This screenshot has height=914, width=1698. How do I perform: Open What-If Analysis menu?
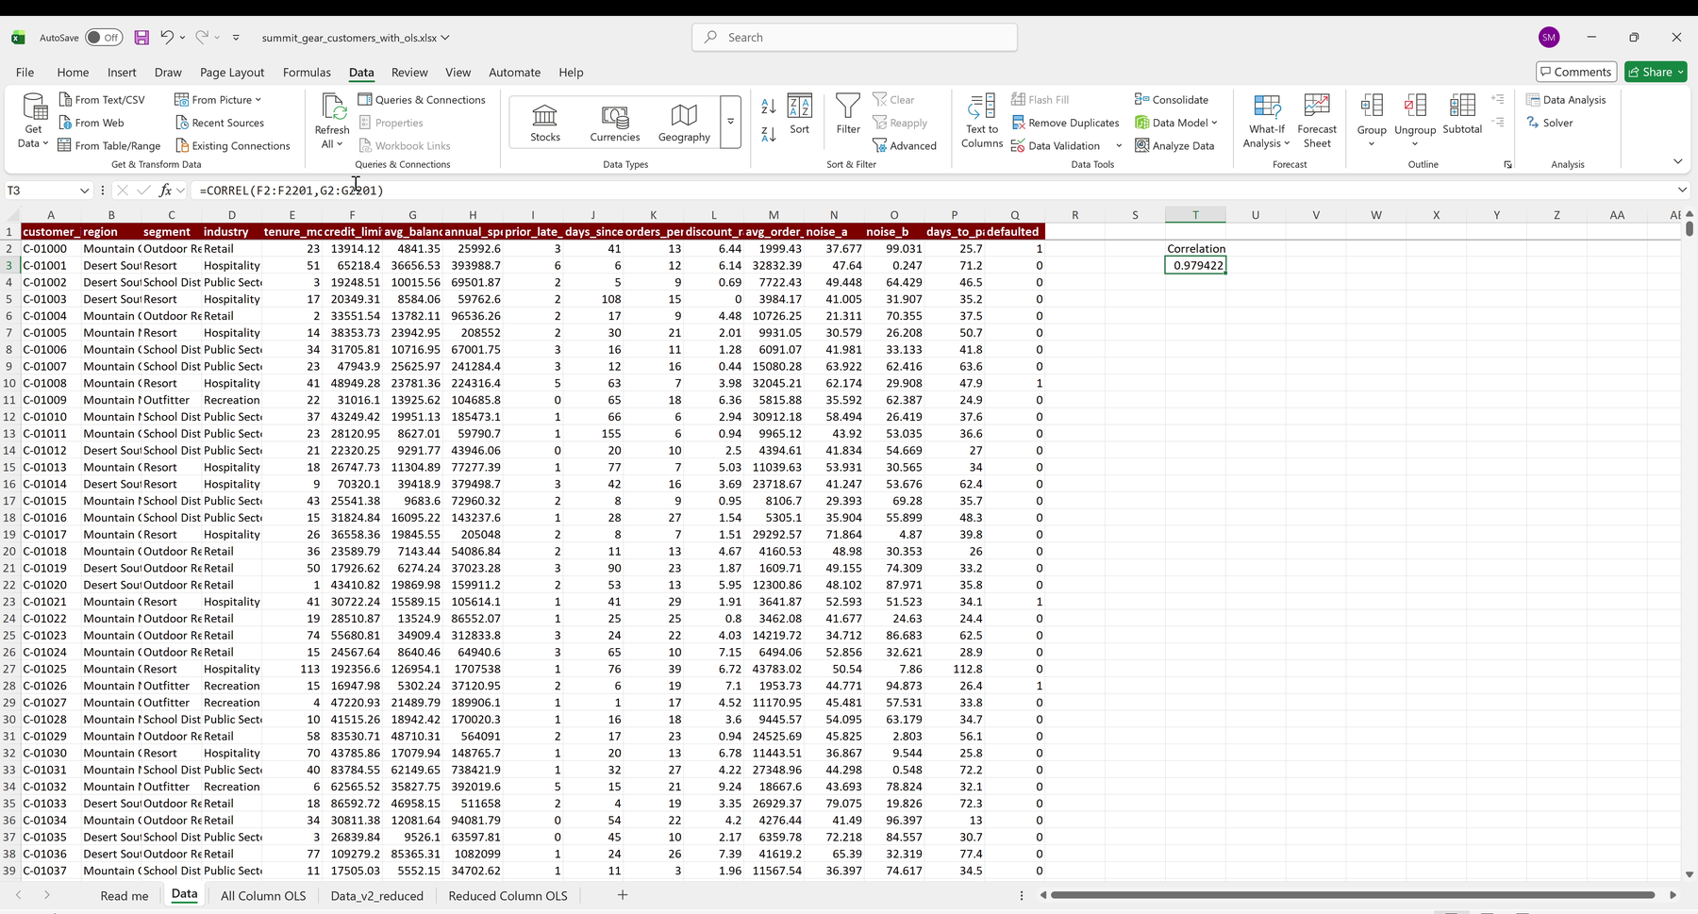(1267, 120)
